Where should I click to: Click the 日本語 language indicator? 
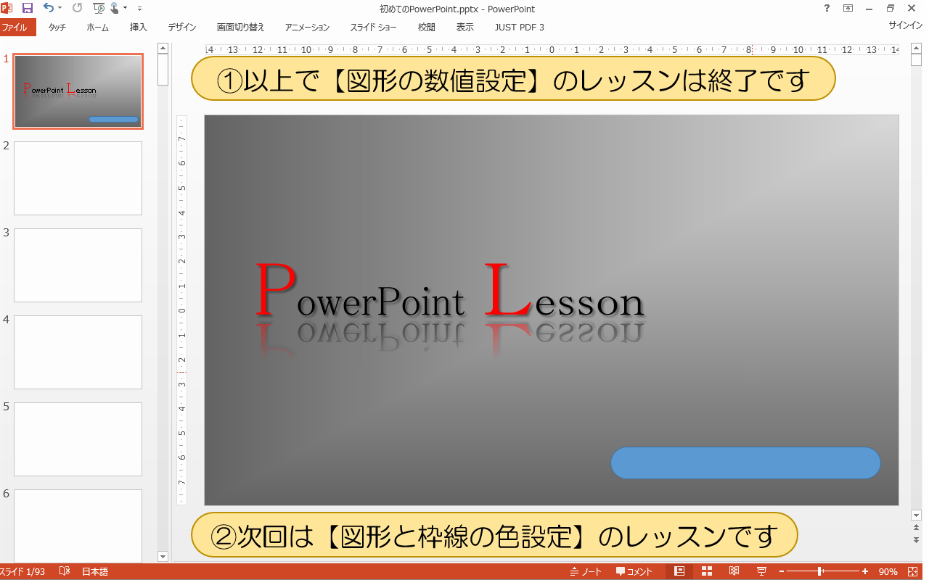95,572
